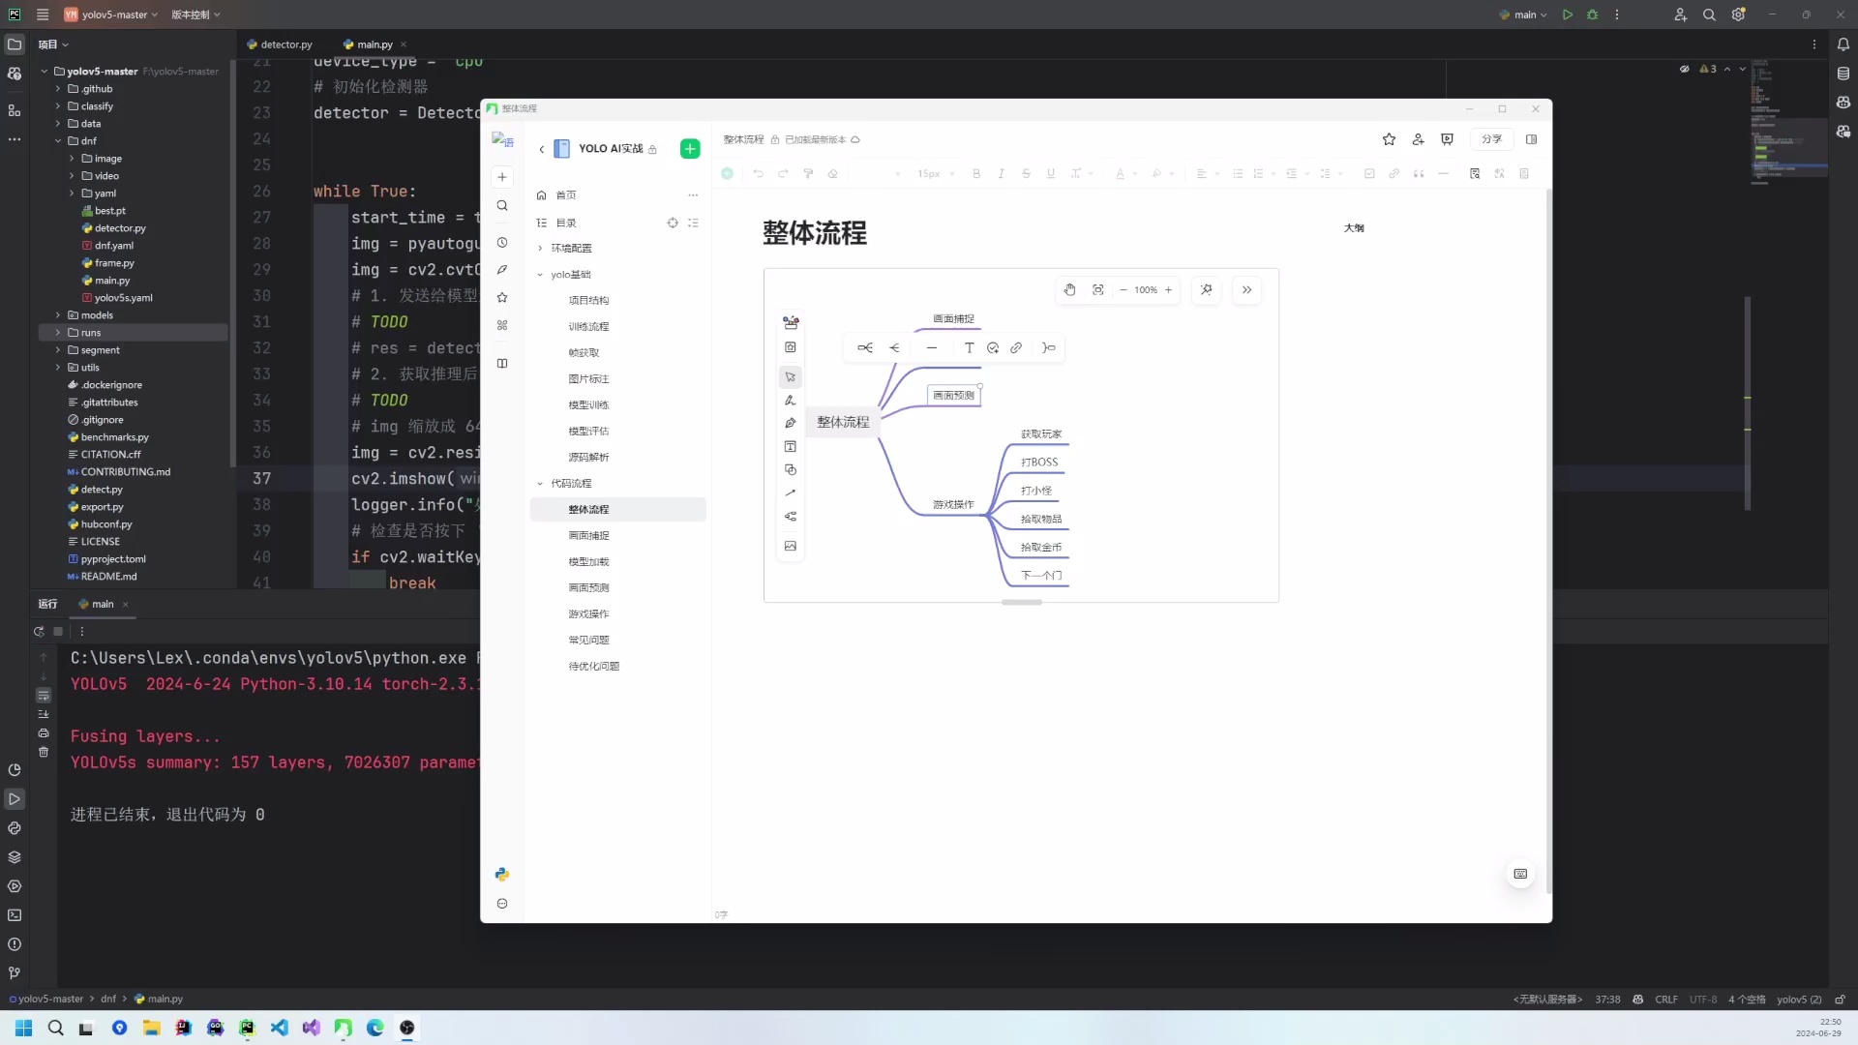Run the main configuration in PyCharm
This screenshot has height=1045, width=1858.
coord(1567,15)
